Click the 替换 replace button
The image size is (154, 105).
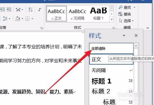click(125, 14)
